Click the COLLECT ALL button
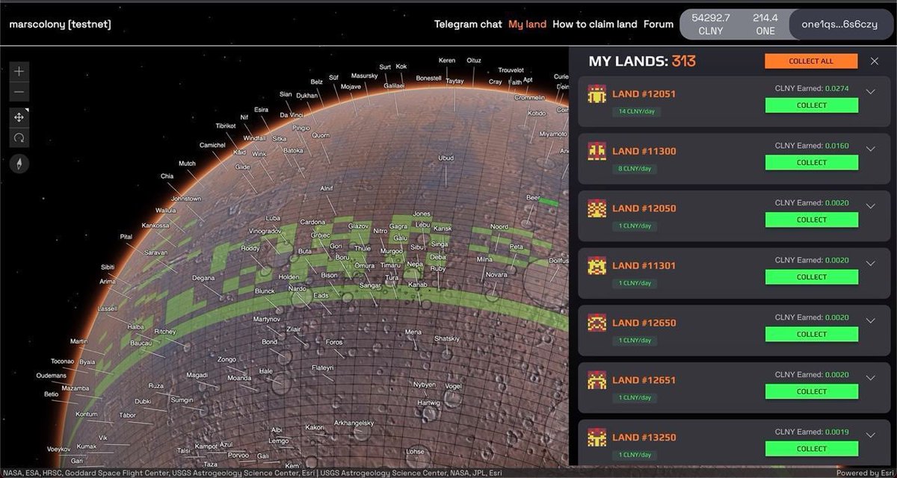The image size is (897, 478). click(x=811, y=61)
